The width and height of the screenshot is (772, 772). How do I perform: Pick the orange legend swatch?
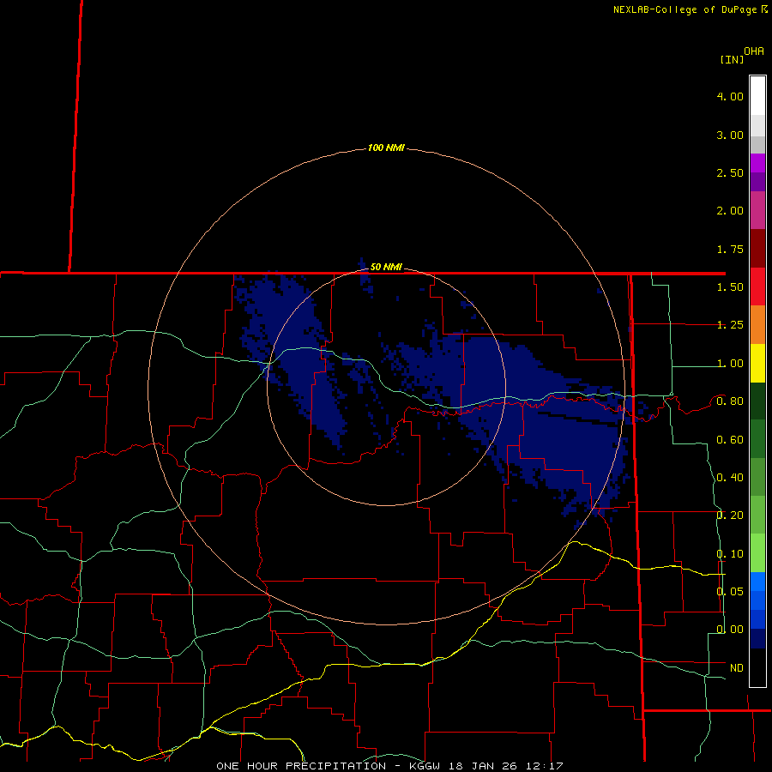757,325
